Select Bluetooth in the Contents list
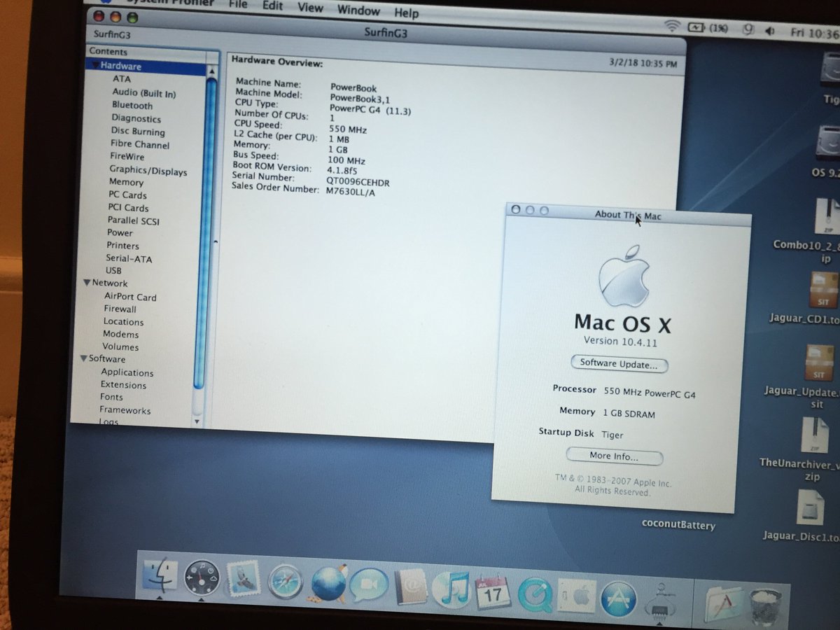Viewport: 840px width, 630px height. pyautogui.click(x=132, y=106)
